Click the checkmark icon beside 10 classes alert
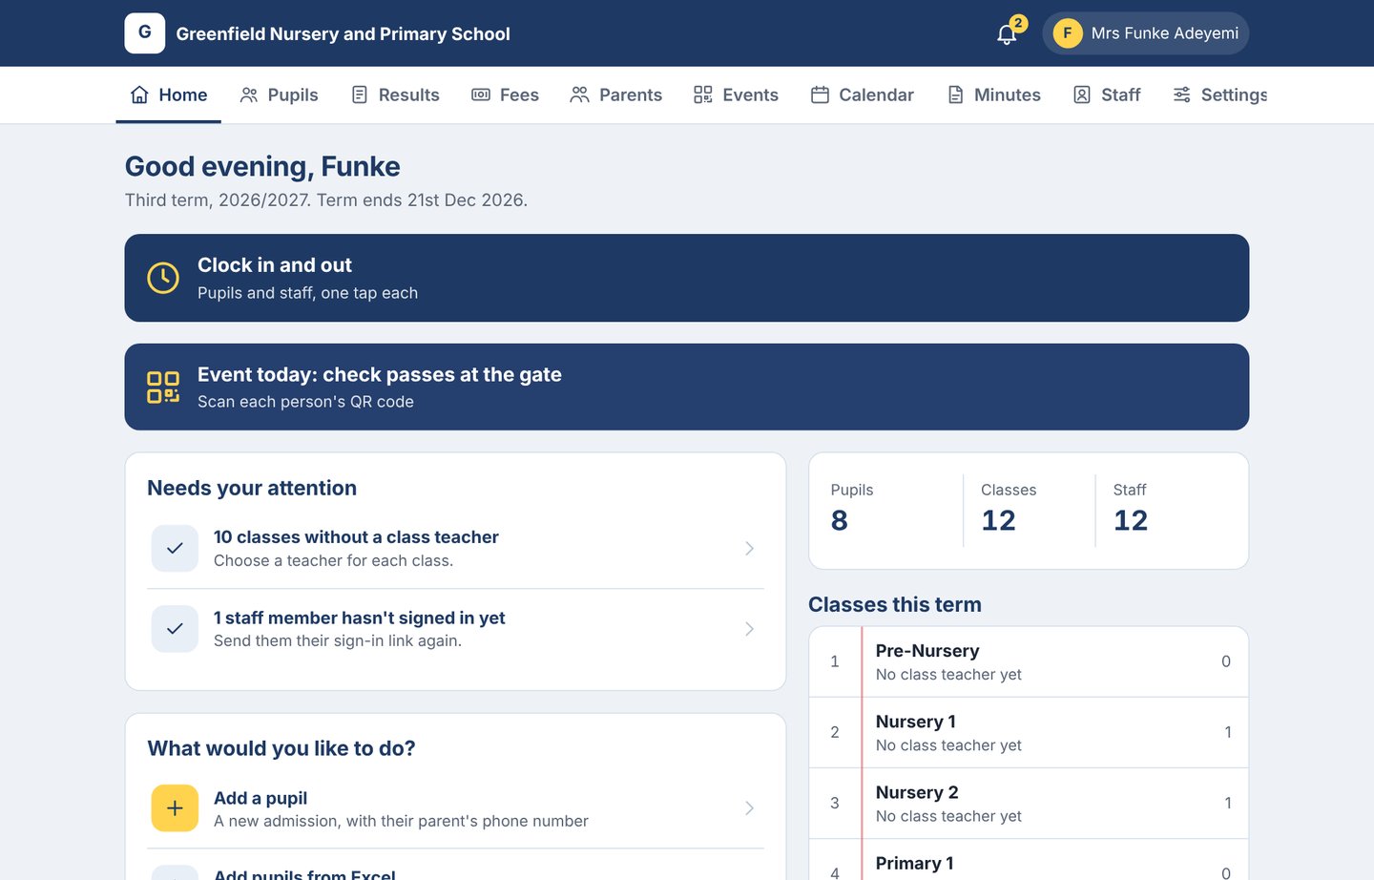The height and width of the screenshot is (880, 1374). click(x=175, y=549)
